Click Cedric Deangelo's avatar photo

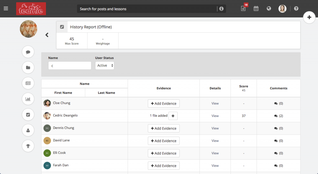pos(47,116)
